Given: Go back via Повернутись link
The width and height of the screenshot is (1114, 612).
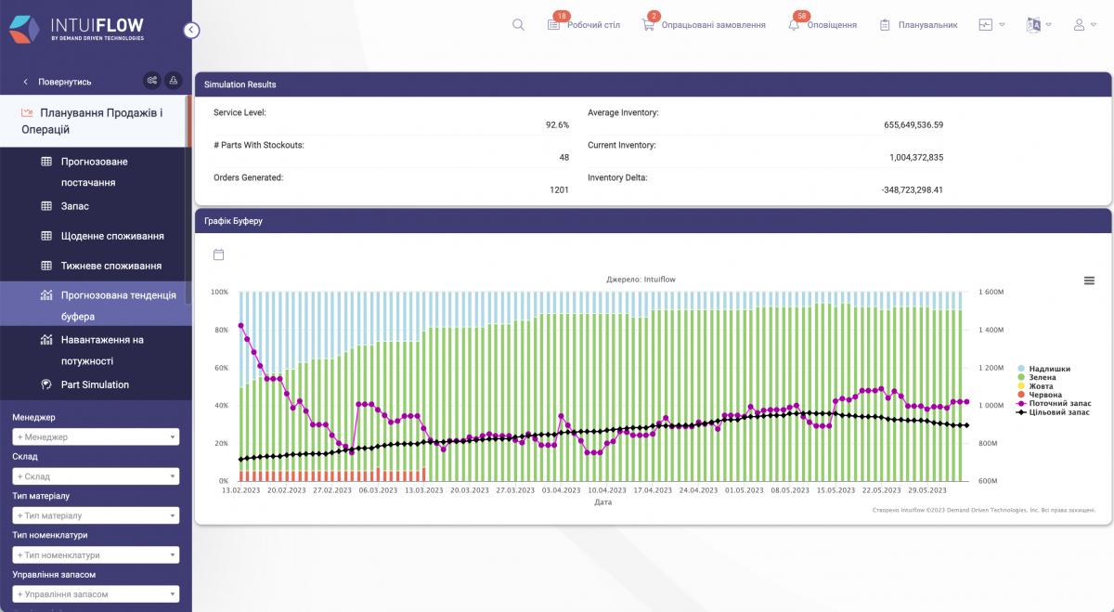Looking at the screenshot, I should tap(58, 82).
